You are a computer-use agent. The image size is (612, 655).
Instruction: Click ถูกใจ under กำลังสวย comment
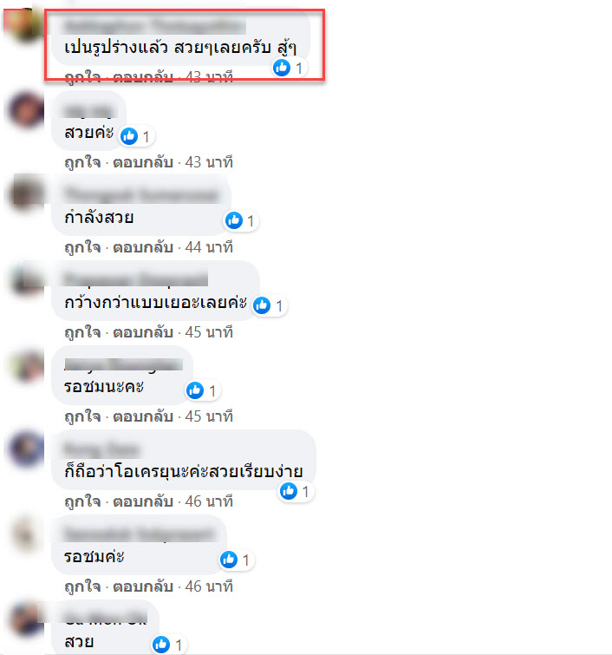[82, 247]
